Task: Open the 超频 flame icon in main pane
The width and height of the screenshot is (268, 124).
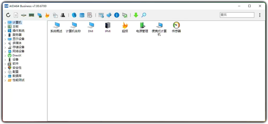Action: click(125, 27)
